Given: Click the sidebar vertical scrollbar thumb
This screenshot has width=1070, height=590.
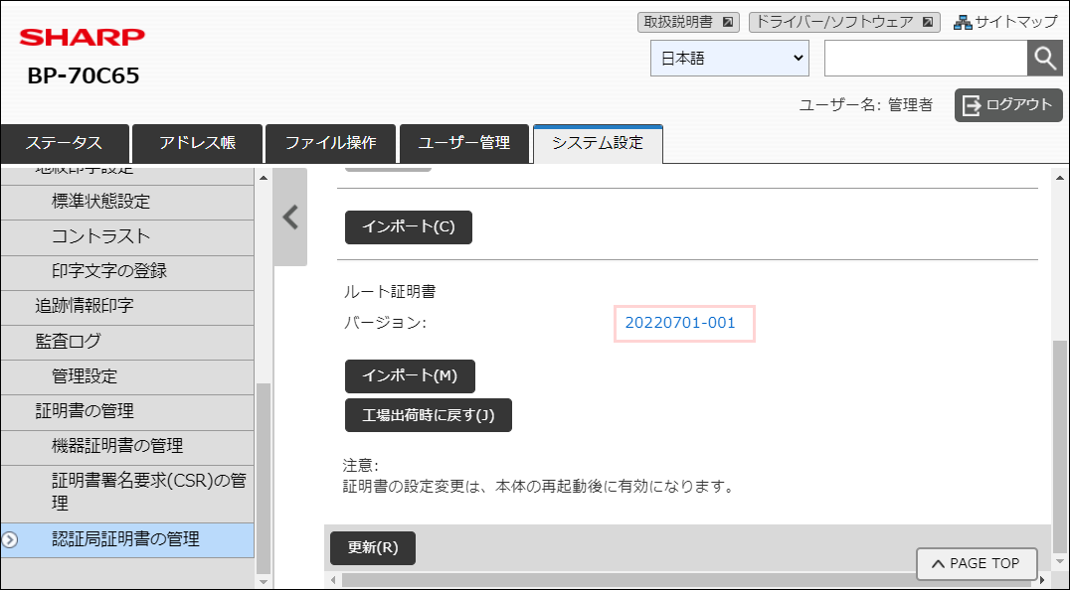Looking at the screenshot, I should click(x=264, y=479).
